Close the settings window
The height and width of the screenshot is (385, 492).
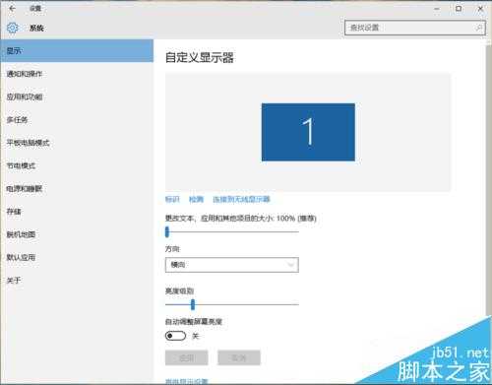point(480,9)
